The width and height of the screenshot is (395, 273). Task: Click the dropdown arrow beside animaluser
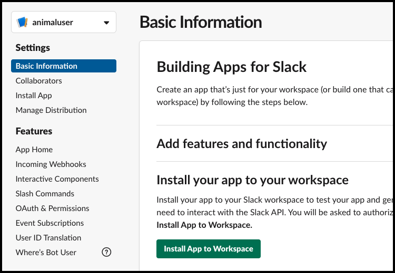tap(106, 23)
